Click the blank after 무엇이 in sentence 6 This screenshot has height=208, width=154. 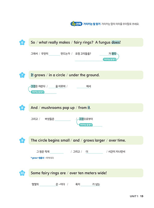[54, 54]
